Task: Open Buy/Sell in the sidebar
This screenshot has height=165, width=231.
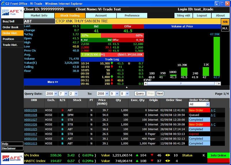Action: 12,21
